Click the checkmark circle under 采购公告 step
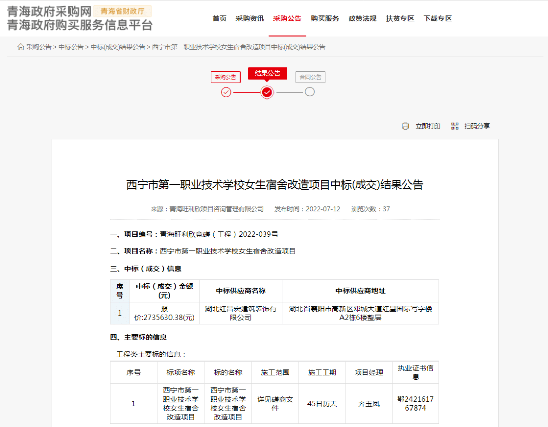Screen dimensions: 548x427 click(x=226, y=92)
